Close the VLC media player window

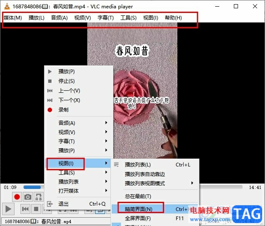click(x=255, y=6)
